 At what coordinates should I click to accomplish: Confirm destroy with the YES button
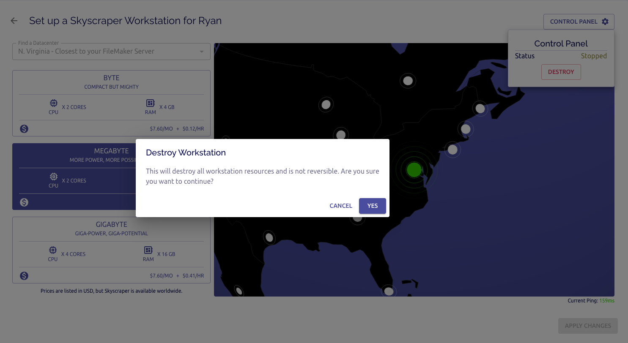(373, 206)
